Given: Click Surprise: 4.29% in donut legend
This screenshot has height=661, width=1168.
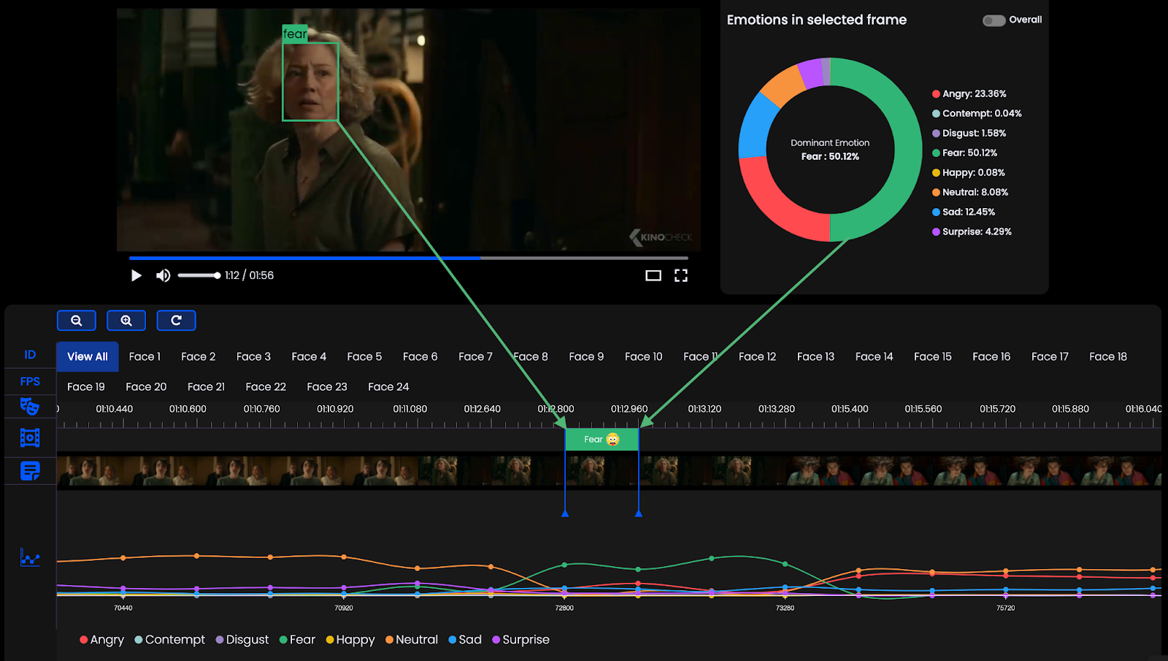Looking at the screenshot, I should click(972, 232).
